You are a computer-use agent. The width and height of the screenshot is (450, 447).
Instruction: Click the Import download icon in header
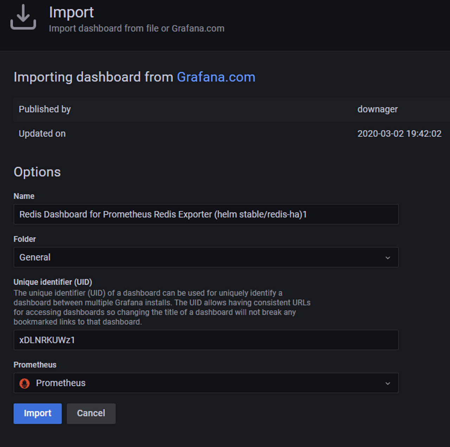click(23, 17)
